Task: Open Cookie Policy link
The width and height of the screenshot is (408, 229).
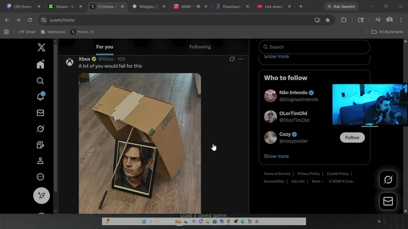Action: 338,174
